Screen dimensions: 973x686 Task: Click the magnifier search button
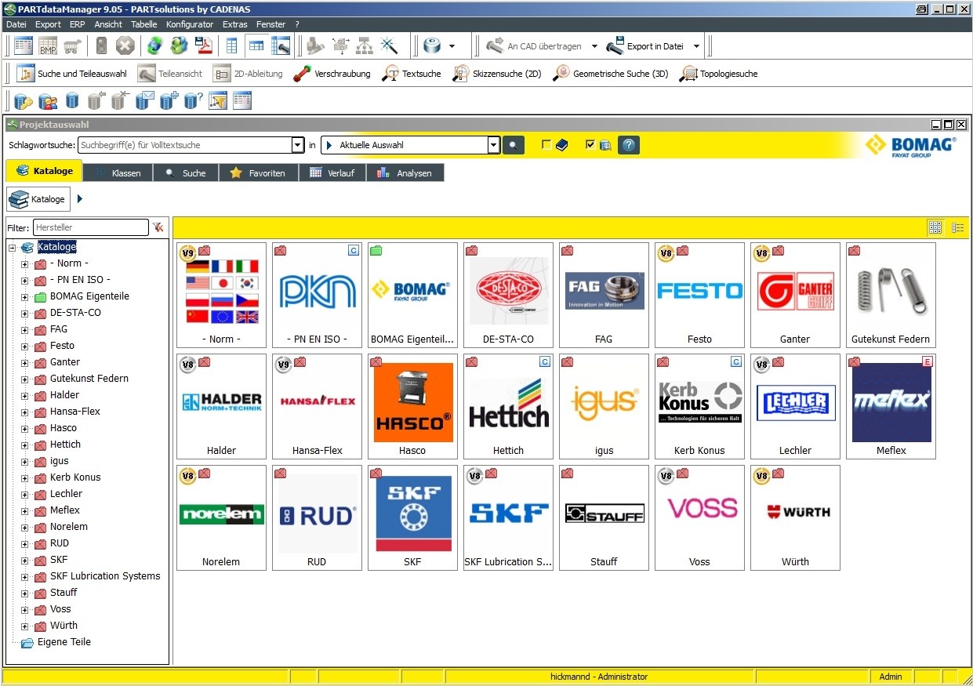coord(514,145)
